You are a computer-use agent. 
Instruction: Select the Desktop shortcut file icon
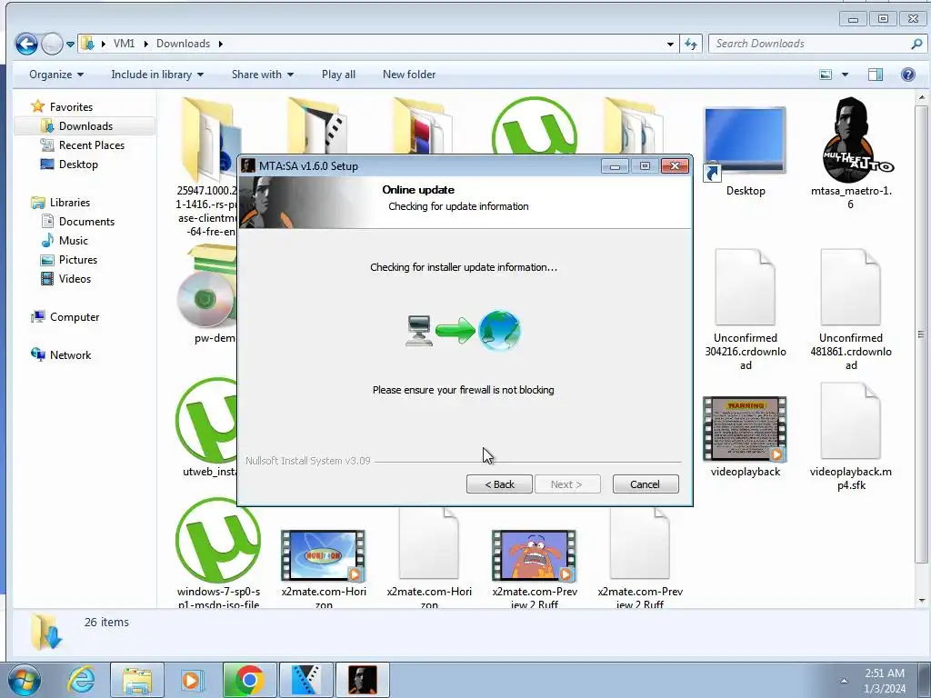coord(746,145)
